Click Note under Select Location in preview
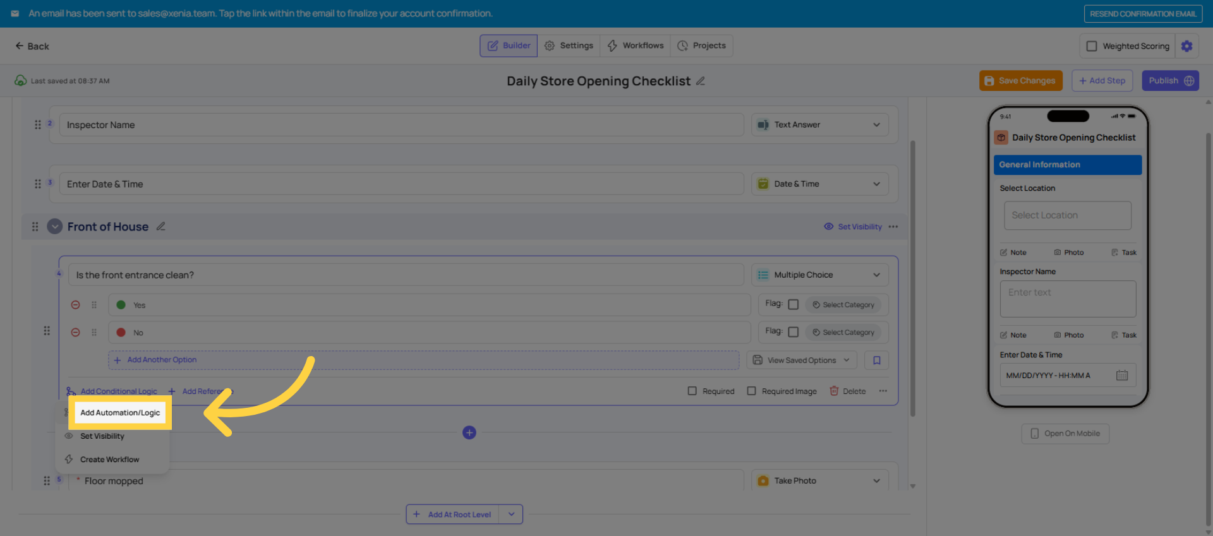This screenshot has width=1213, height=536. click(1013, 253)
